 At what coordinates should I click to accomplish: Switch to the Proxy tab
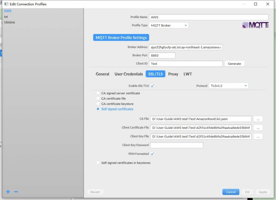coord(173,74)
